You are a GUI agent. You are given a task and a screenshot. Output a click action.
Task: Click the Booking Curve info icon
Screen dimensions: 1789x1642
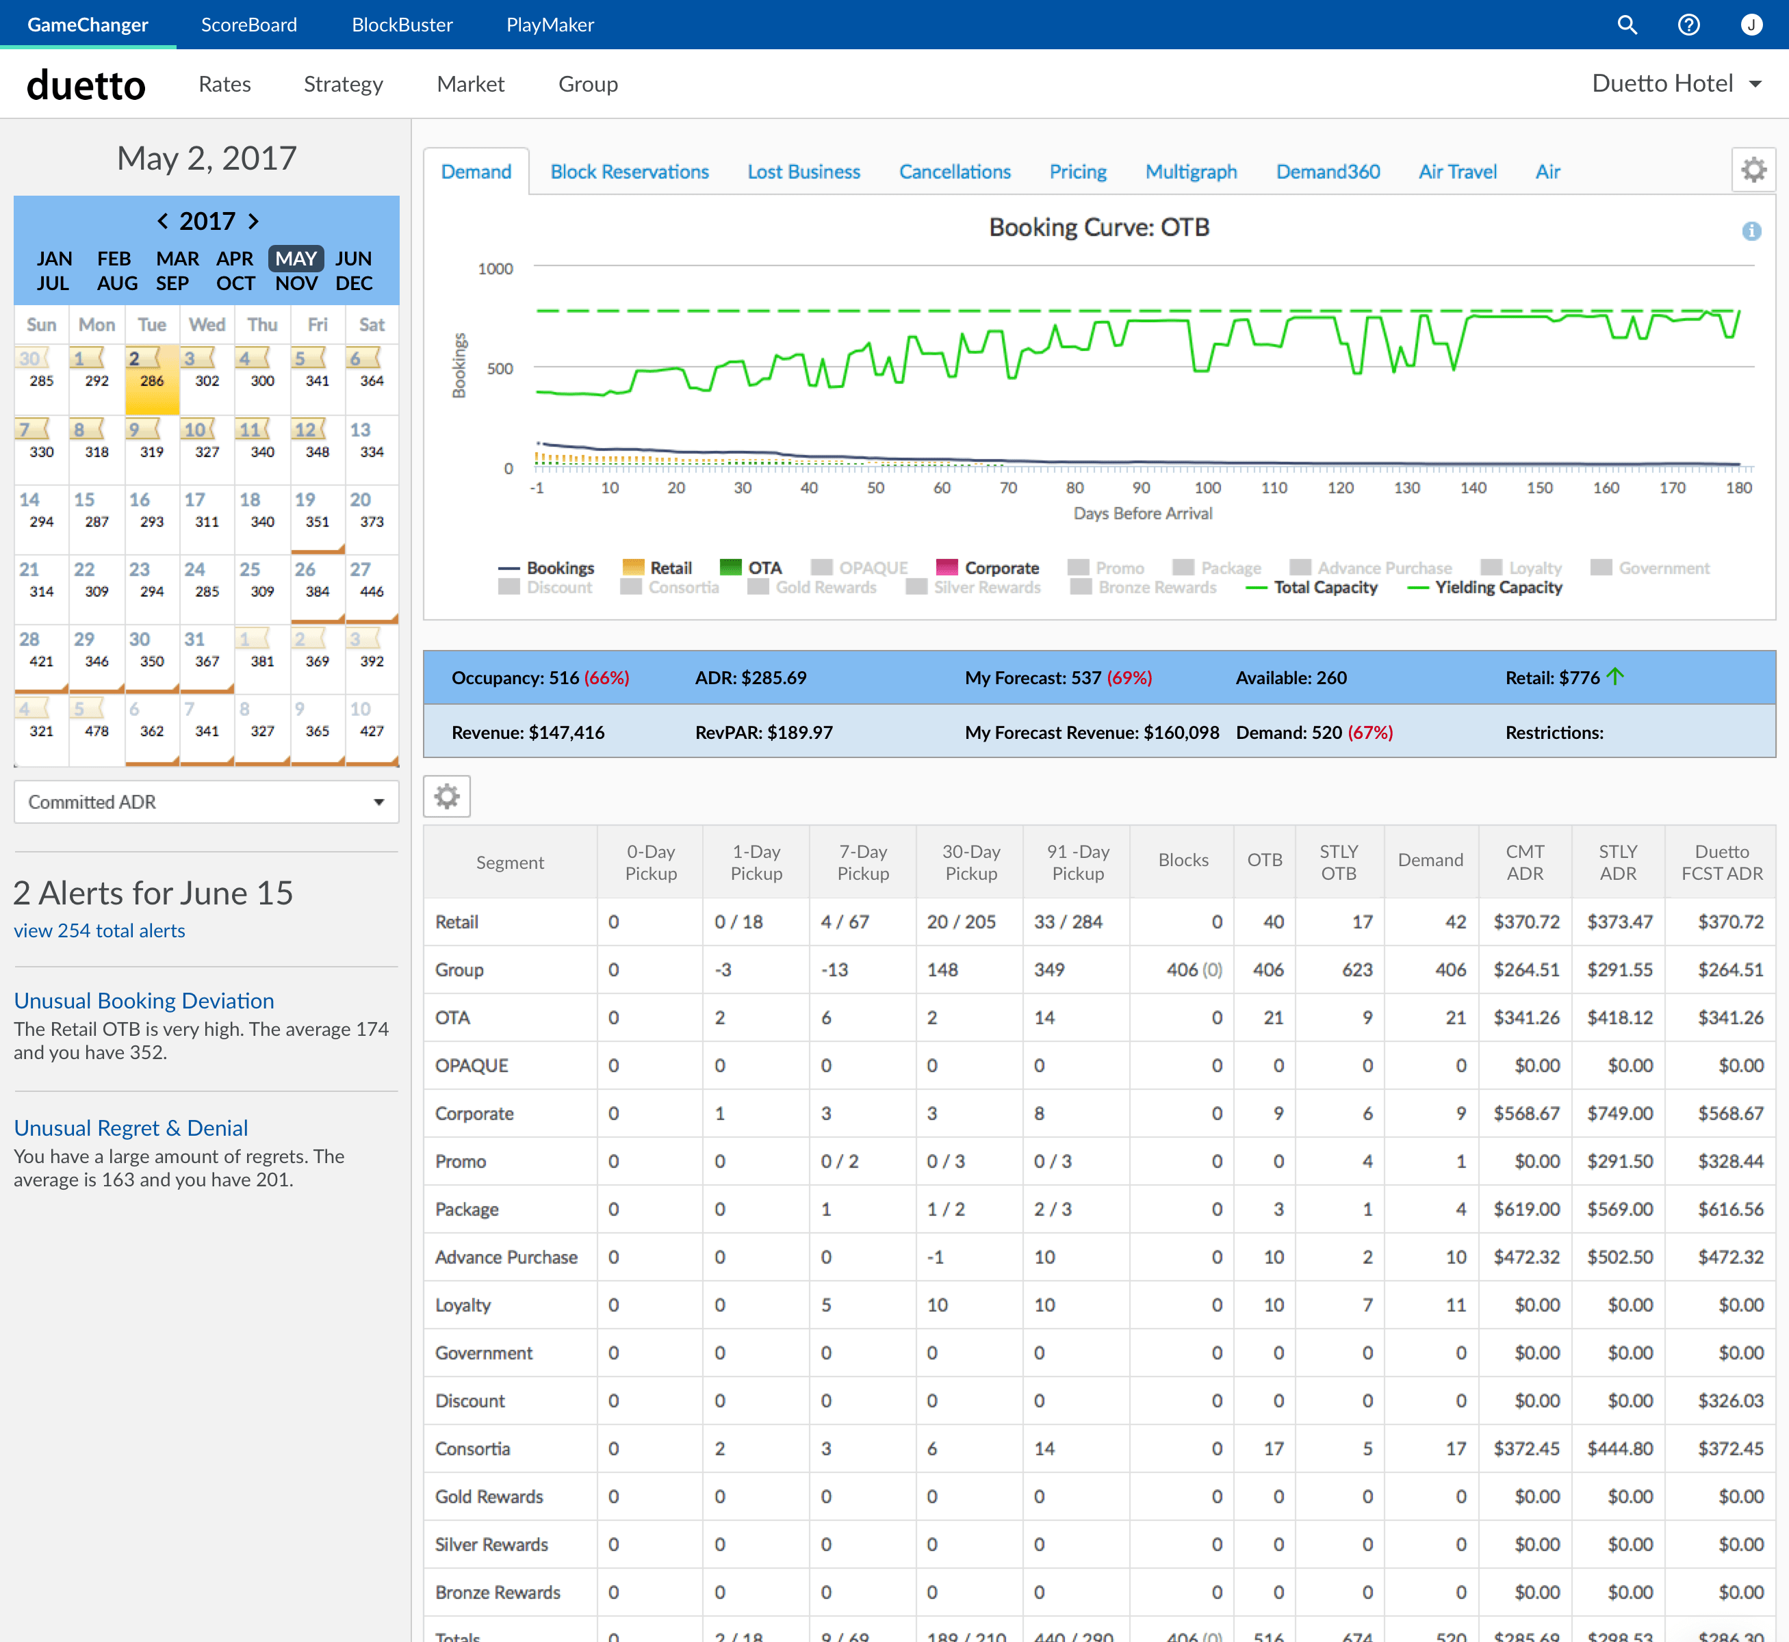(x=1751, y=231)
